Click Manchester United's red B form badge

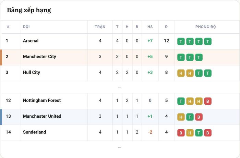(x=199, y=117)
